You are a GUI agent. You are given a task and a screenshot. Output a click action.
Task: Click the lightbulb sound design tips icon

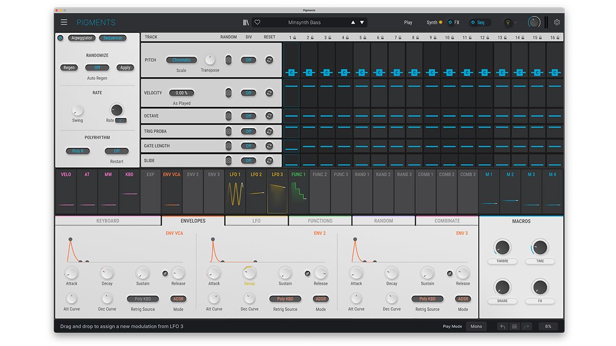(508, 23)
